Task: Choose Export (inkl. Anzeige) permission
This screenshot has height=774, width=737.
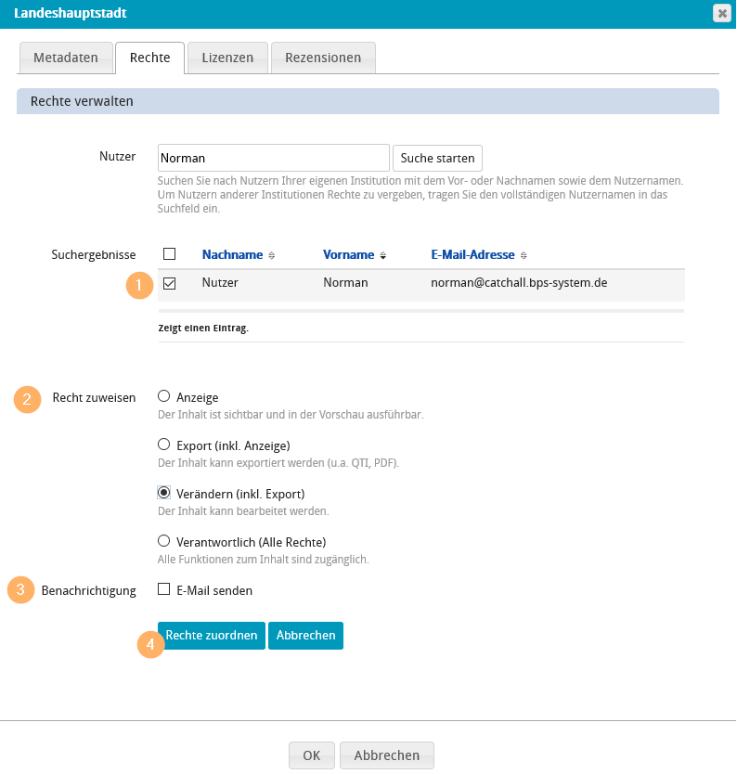Action: coord(164,445)
